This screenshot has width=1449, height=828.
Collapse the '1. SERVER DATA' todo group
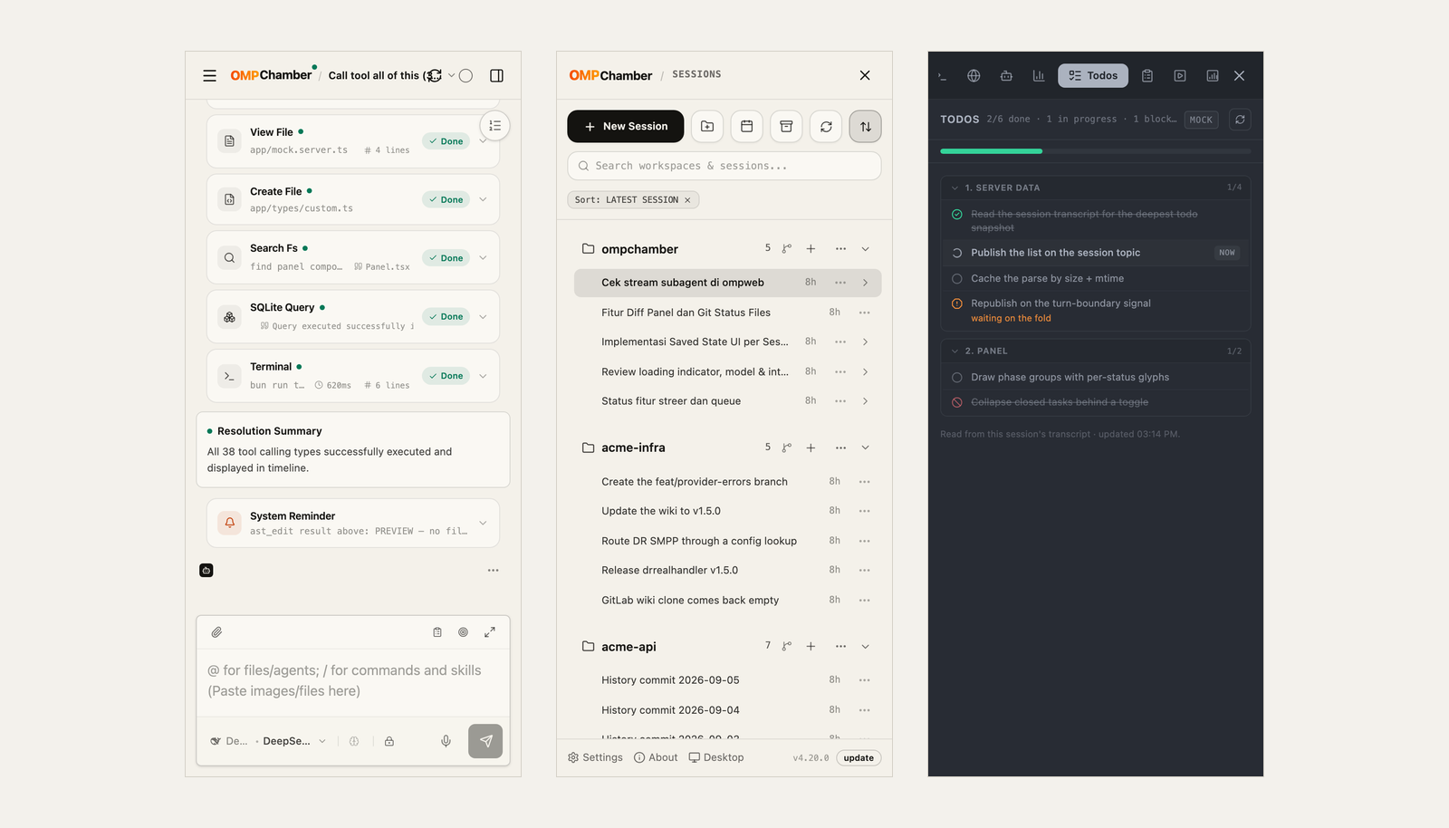(x=955, y=188)
